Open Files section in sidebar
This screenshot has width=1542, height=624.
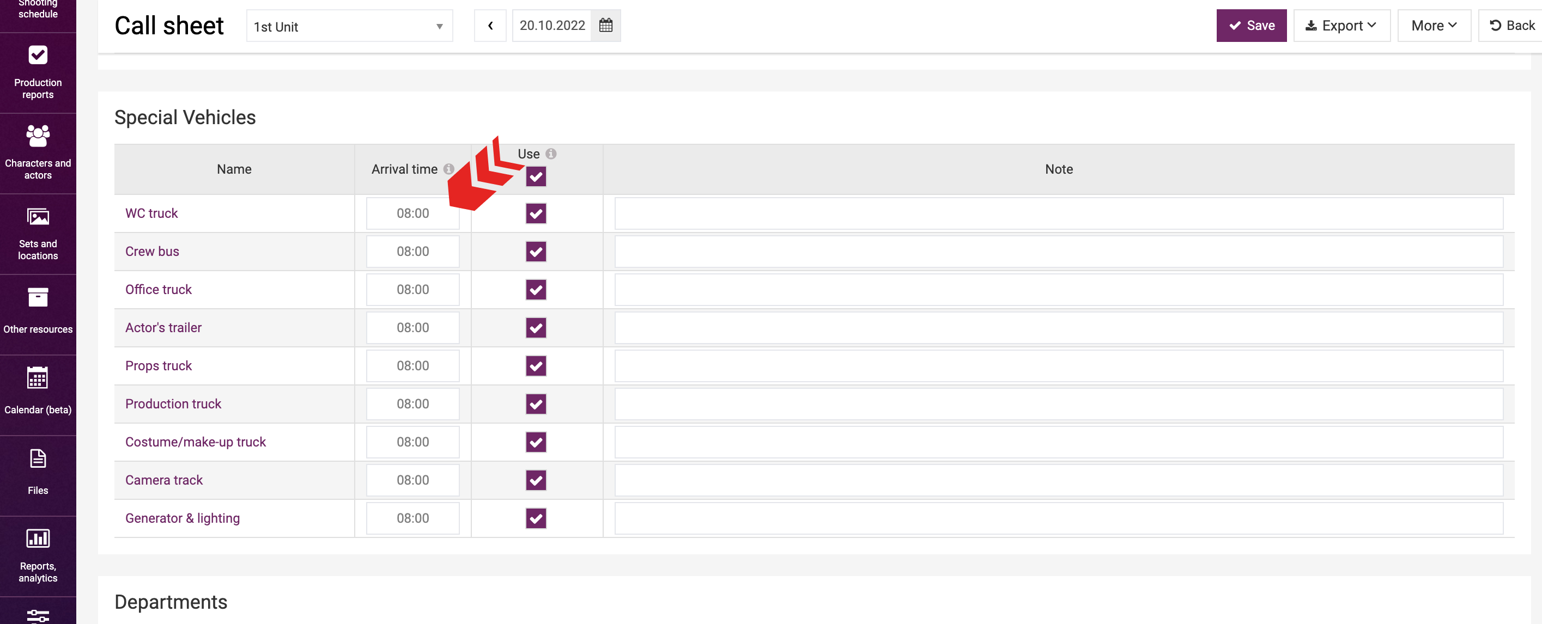point(38,476)
